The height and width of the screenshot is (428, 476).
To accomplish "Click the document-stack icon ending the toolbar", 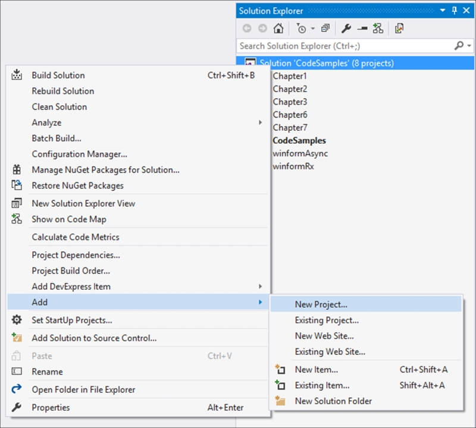I will tap(399, 29).
